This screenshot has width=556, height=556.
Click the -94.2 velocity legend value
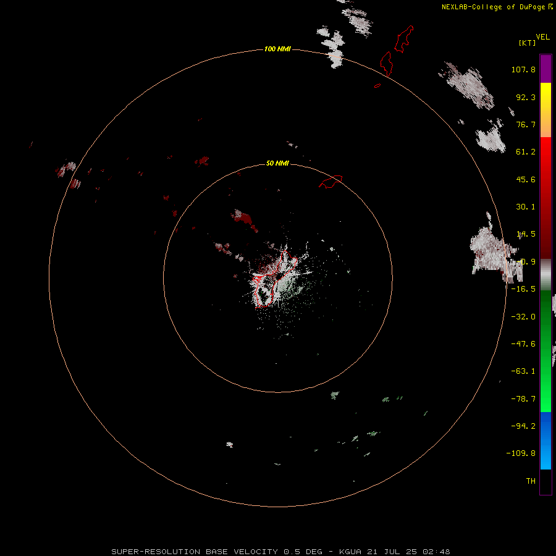coord(523,426)
